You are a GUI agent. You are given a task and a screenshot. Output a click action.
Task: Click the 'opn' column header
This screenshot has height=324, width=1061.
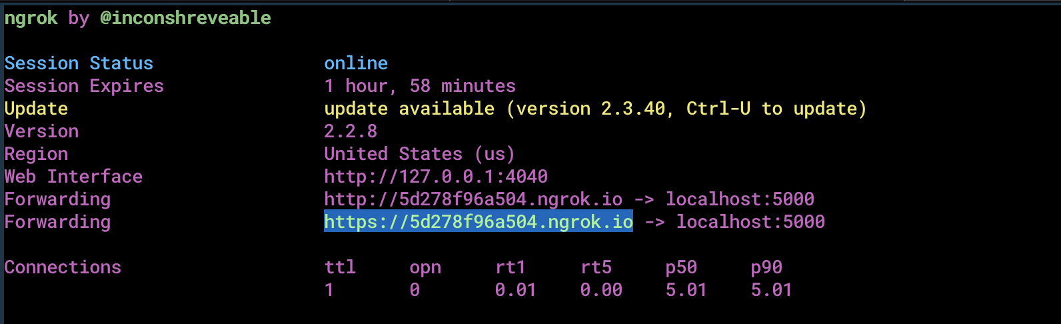[x=425, y=267]
